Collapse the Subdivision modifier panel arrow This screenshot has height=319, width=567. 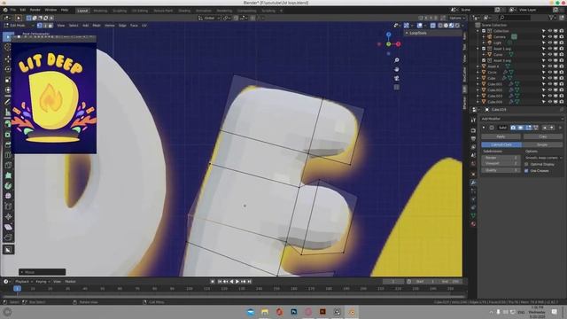(485, 128)
